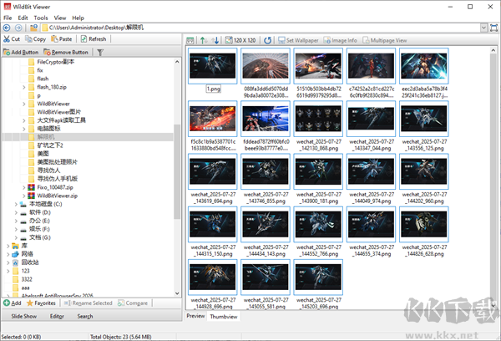Click the address path input field
The height and width of the screenshot is (341, 501).
tap(261, 28)
